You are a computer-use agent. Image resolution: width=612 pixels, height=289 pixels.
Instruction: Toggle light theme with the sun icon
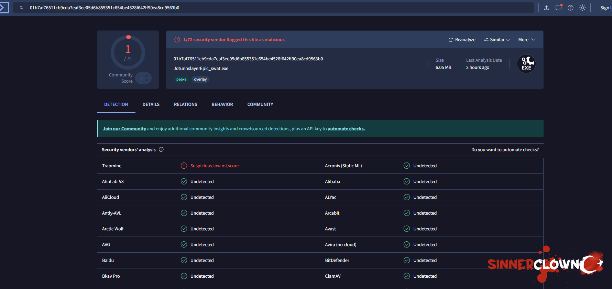tap(582, 8)
